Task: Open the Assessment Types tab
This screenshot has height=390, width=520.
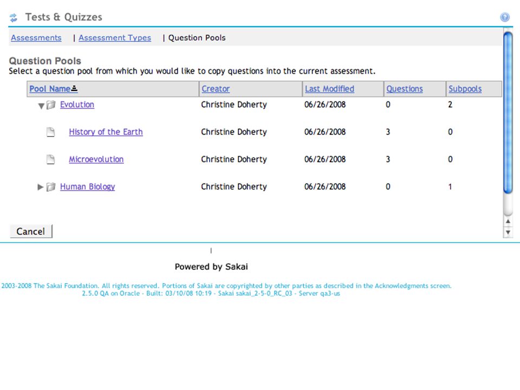Action: pyautogui.click(x=115, y=38)
